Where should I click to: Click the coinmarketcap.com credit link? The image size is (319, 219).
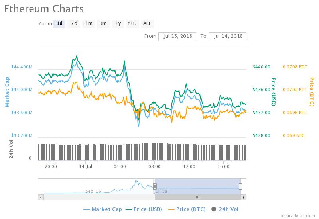point(297,216)
